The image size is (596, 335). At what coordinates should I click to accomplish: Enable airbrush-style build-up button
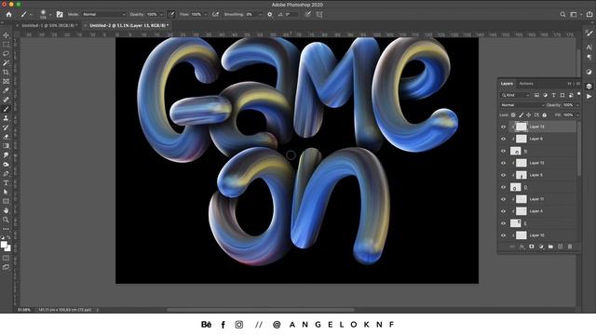point(215,15)
